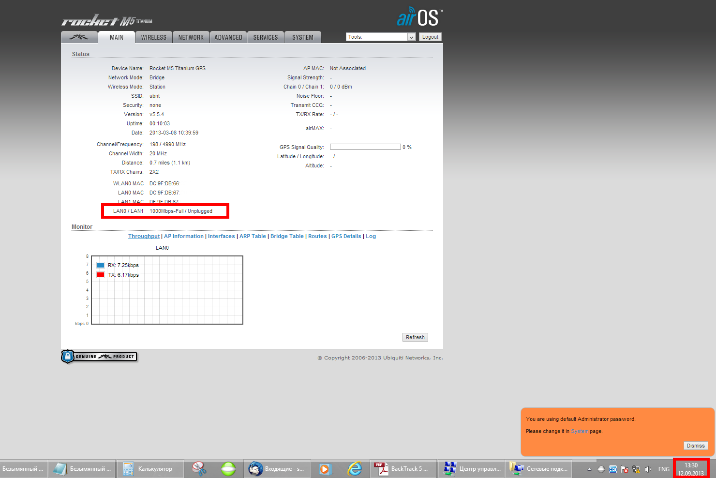Click the Distance value 0.7 miles
Viewport: 716px width, 478px height.
click(x=170, y=163)
